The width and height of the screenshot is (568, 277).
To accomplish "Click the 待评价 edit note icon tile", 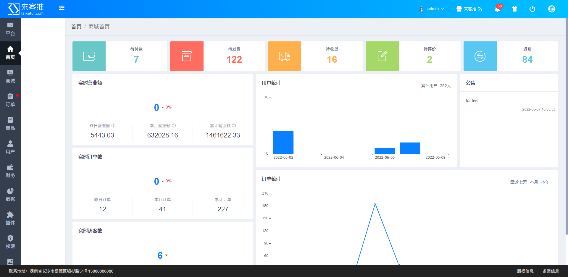I will coord(382,56).
